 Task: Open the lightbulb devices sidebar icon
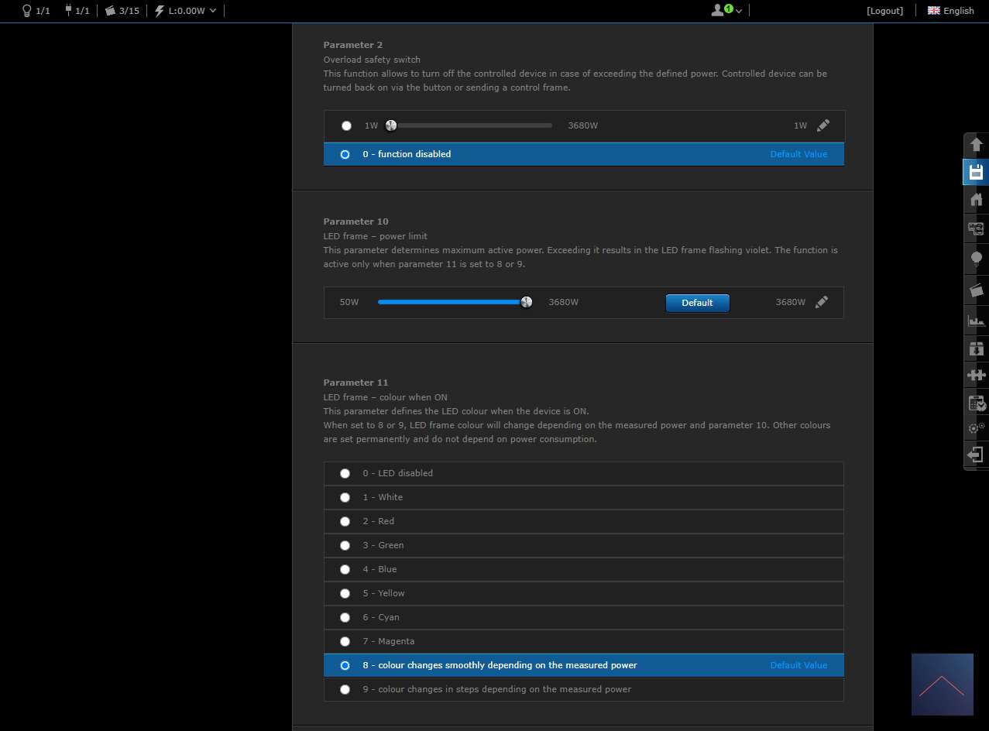pyautogui.click(x=976, y=258)
